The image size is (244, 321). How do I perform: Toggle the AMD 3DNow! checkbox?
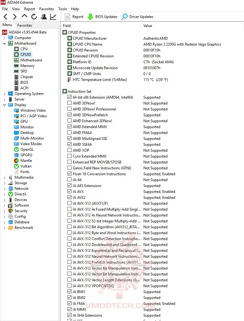tap(69, 103)
